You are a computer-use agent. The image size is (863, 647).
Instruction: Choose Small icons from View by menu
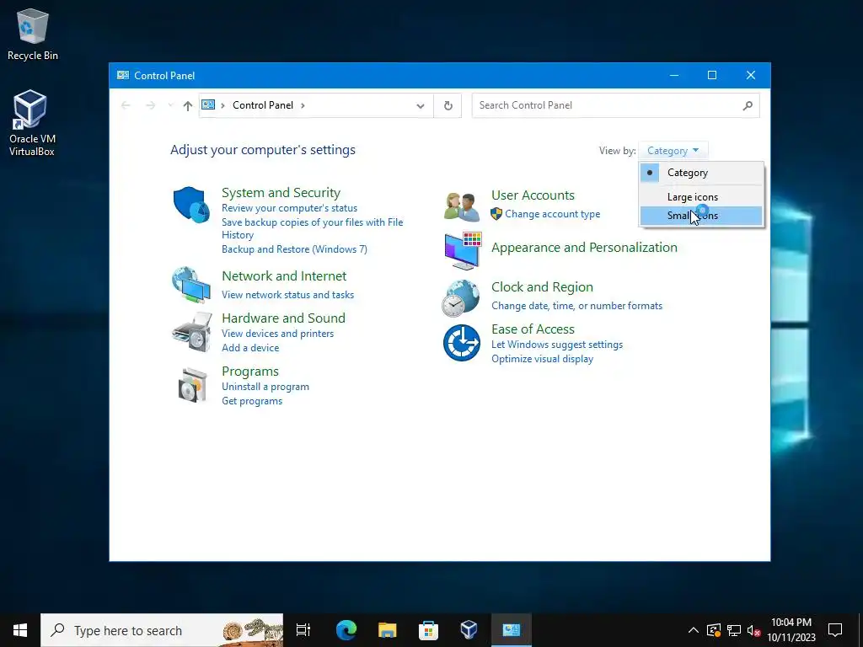point(702,216)
